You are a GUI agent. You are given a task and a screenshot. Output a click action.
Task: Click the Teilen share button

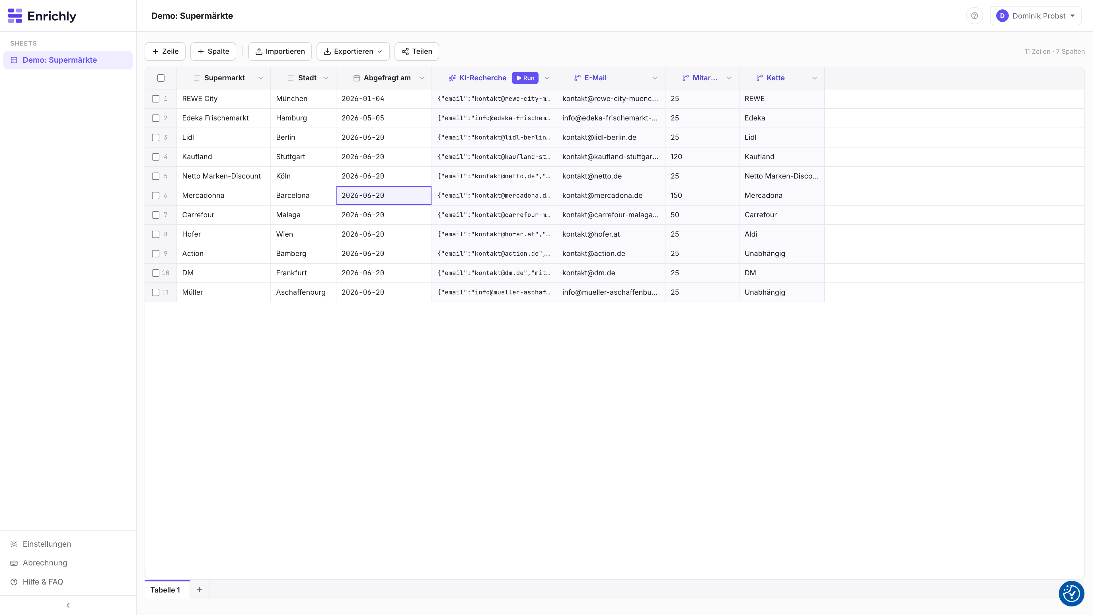(417, 51)
